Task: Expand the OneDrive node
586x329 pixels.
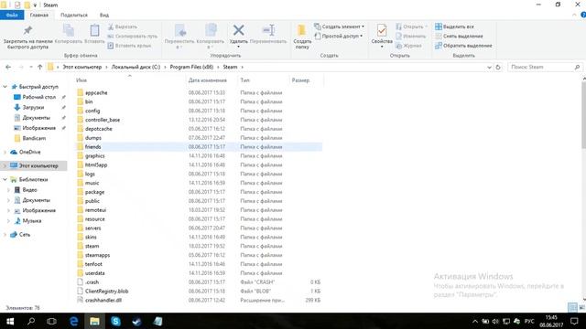Action: 5,153
